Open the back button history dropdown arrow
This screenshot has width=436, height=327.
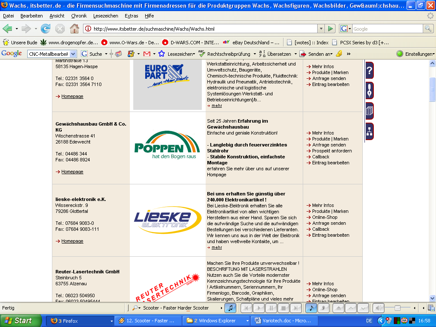17,29
